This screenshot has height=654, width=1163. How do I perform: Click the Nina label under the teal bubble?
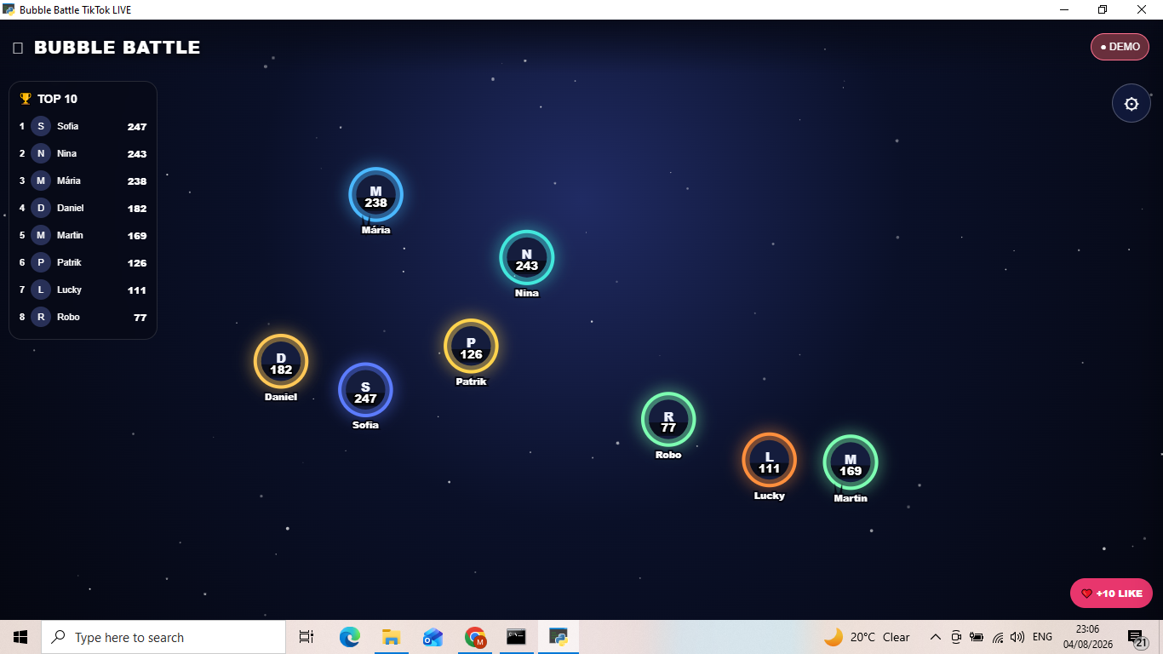coord(527,293)
